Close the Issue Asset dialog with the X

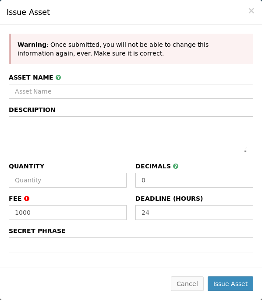tap(251, 10)
